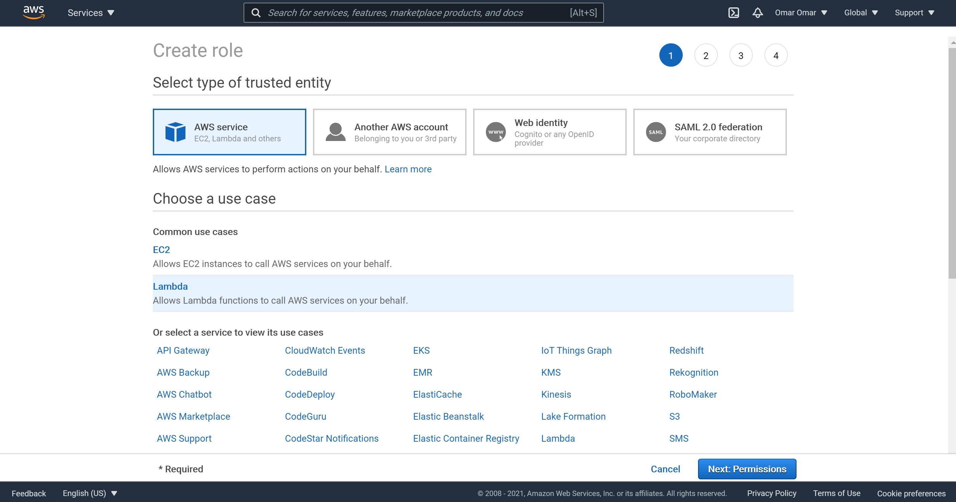This screenshot has height=502, width=956.
Task: Click the Cancel button
Action: click(x=665, y=469)
